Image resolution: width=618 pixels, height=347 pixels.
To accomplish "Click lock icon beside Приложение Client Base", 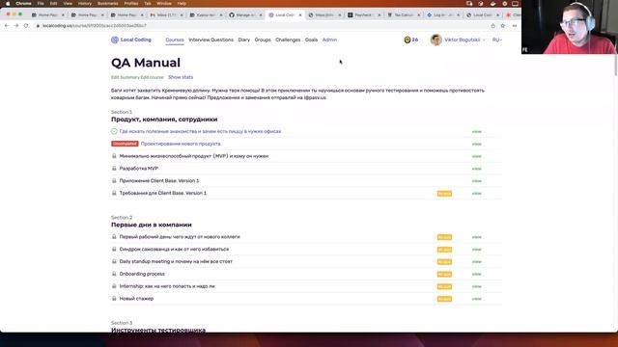I will pos(114,180).
